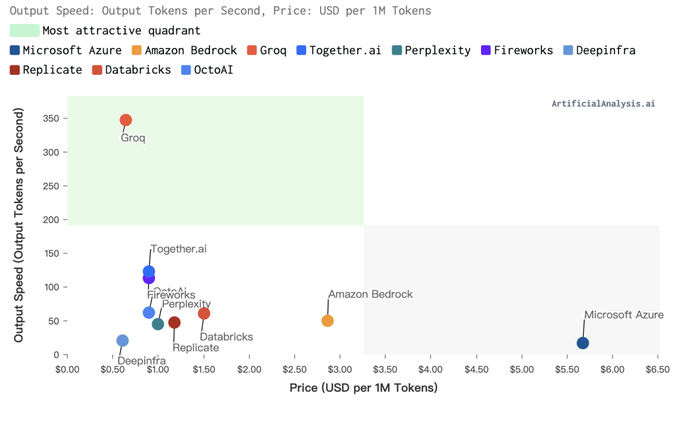The image size is (679, 425).
Task: Click the Groq point label
Action: point(133,138)
